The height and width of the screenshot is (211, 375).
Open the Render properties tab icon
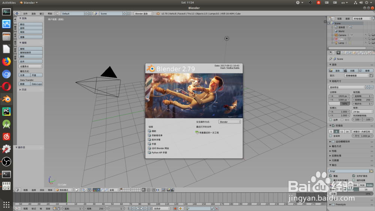(339, 52)
